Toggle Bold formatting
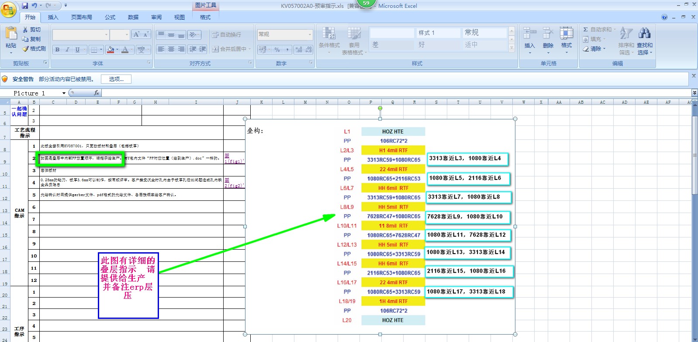698x342 pixels. pyautogui.click(x=57, y=50)
